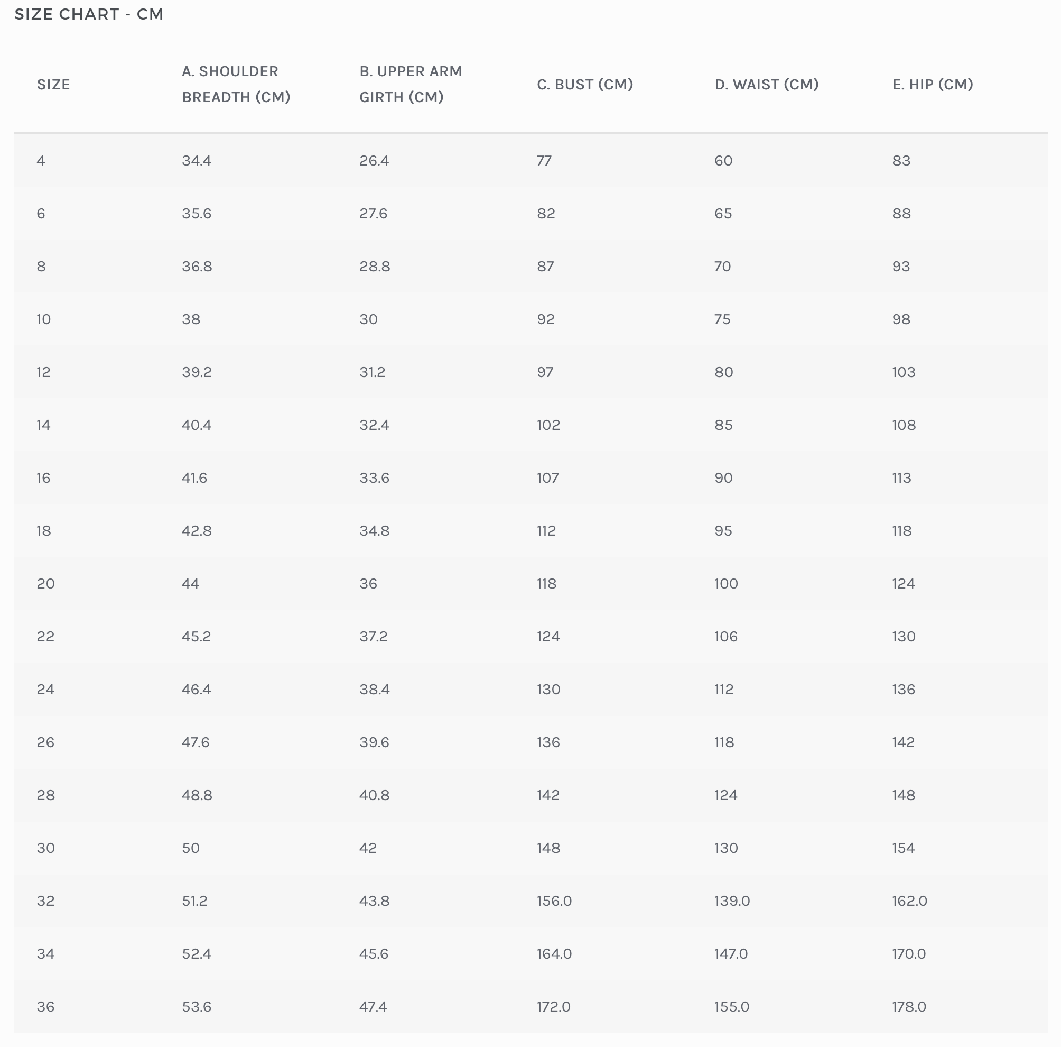Click the SIZE column header

coord(53,85)
